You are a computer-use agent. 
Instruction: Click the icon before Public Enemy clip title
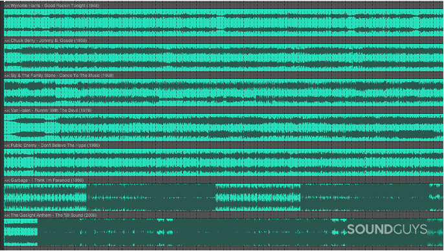7,146
